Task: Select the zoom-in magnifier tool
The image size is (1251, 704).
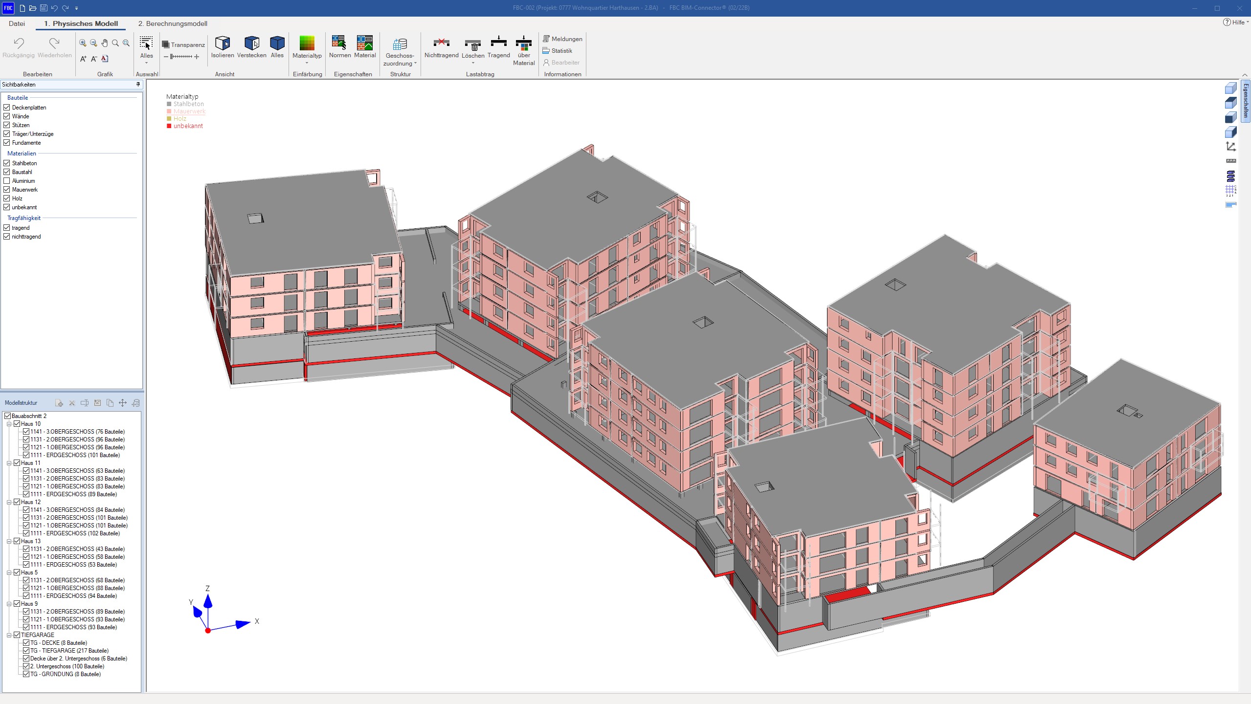Action: tap(83, 43)
